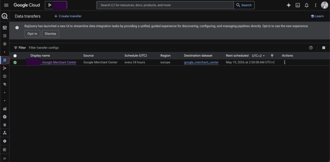Screen dimensions: 330x162
Task: Open the main hamburger navigation menu
Action: (x=6, y=5)
